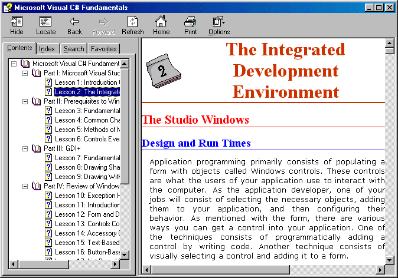The image size is (398, 278).
Task: Click the topic icon beside Lesson 9
Action: pos(48,177)
